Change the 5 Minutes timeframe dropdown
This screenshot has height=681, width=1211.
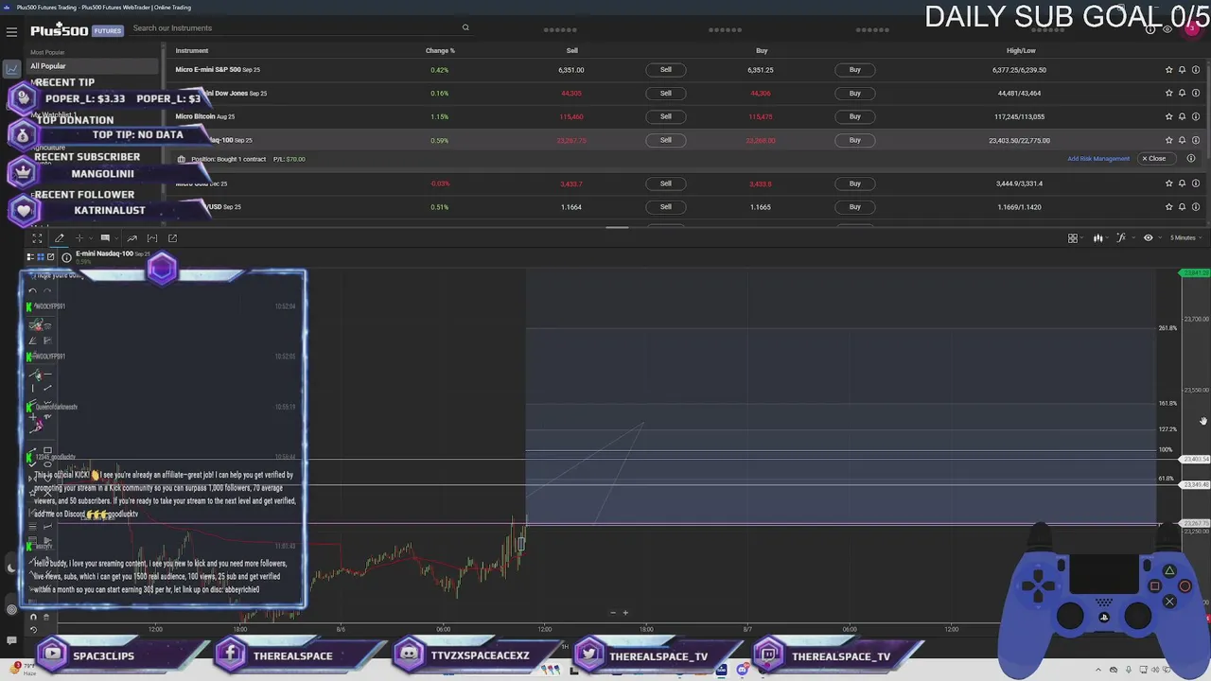coord(1185,237)
